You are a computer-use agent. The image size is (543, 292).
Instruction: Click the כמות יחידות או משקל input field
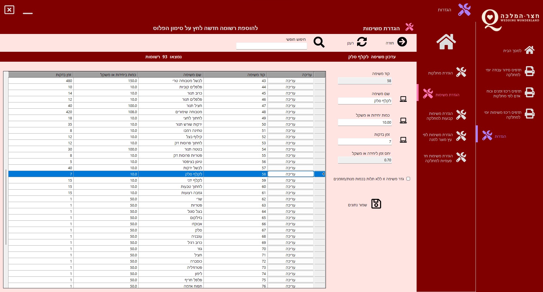click(x=365, y=123)
